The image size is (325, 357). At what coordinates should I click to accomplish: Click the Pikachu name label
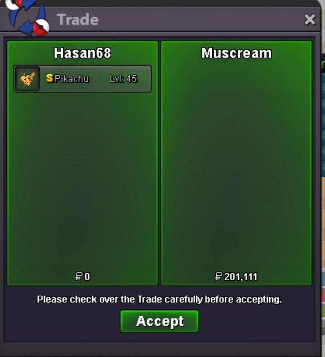tap(72, 79)
